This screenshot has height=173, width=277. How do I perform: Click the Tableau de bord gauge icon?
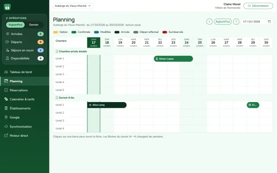point(6,72)
